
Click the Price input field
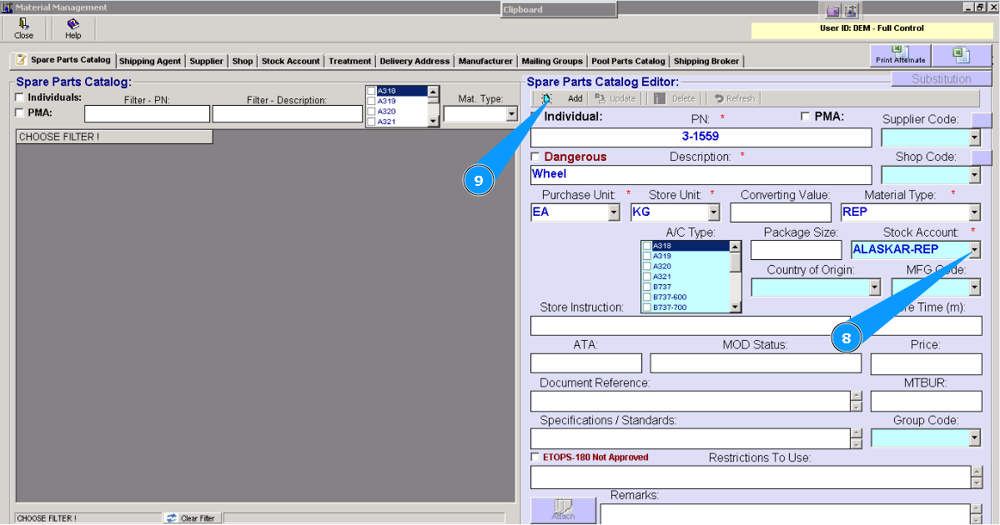(926, 363)
